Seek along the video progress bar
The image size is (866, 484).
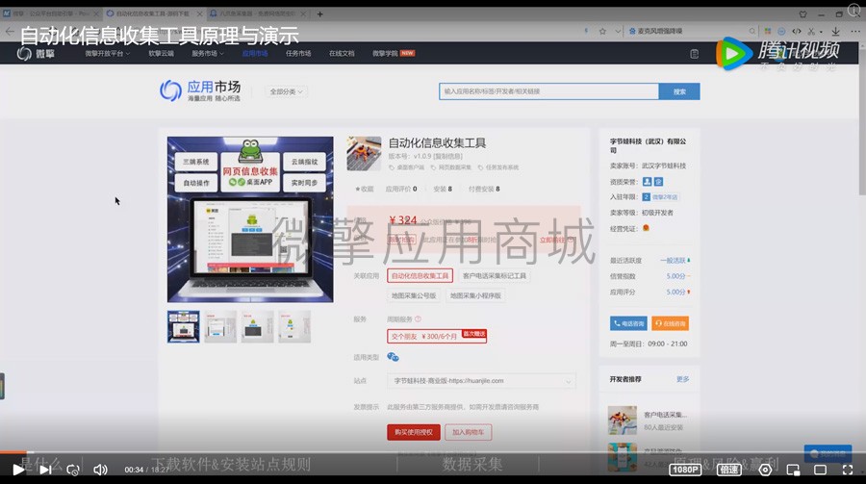(433, 452)
